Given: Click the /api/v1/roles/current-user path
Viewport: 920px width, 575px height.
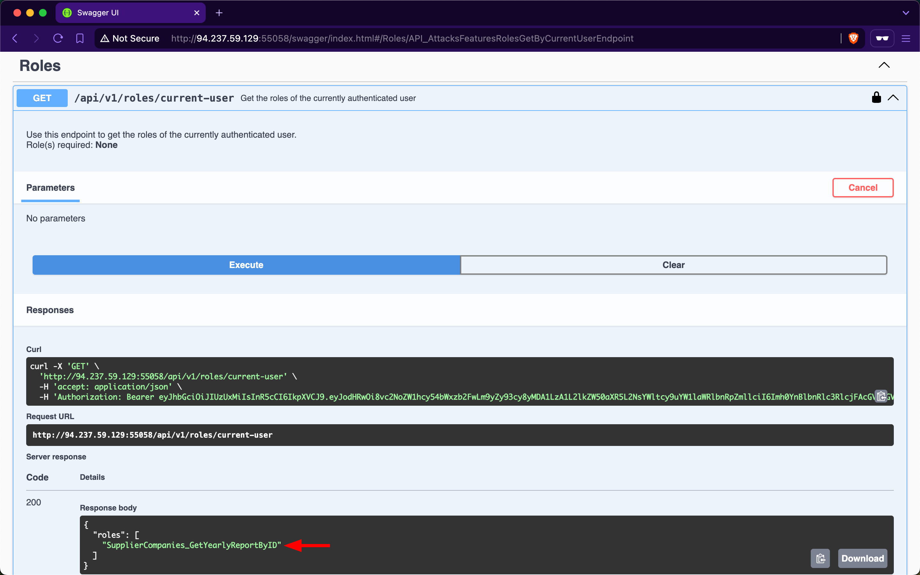Looking at the screenshot, I should point(154,98).
